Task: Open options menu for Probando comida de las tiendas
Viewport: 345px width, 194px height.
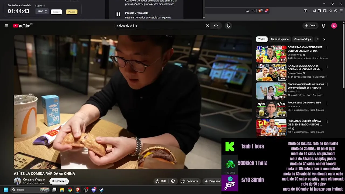Action: [327, 85]
